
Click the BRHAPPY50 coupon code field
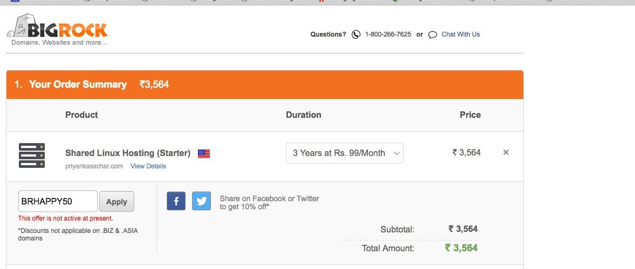tap(58, 201)
